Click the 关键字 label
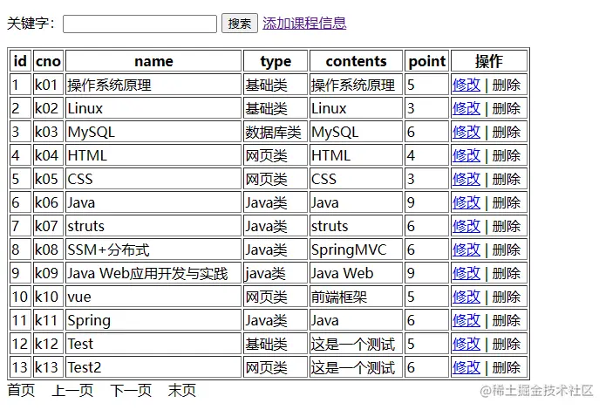The image size is (606, 410). [x=31, y=24]
